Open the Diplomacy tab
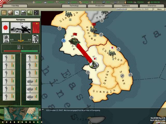 click(126, 5)
